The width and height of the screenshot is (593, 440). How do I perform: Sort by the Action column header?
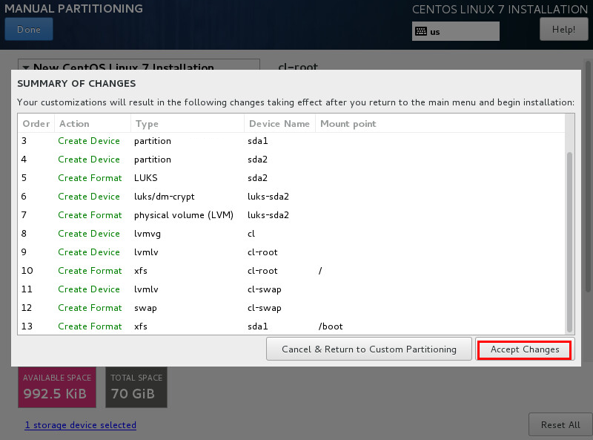pos(74,124)
